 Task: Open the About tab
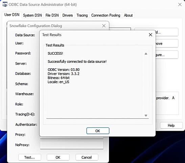[x=128, y=15]
